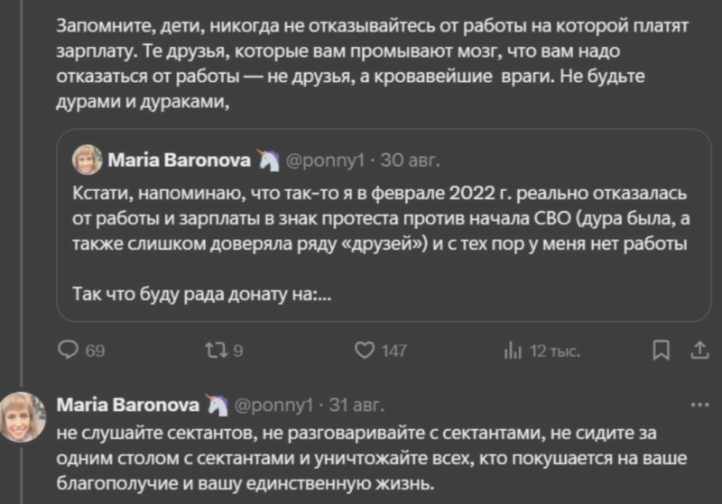Like the tweet with the heart icon

(x=366, y=351)
